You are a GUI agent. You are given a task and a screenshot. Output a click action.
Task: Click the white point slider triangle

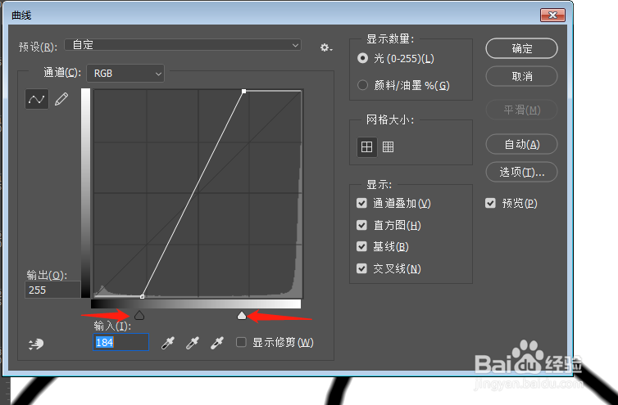242,315
